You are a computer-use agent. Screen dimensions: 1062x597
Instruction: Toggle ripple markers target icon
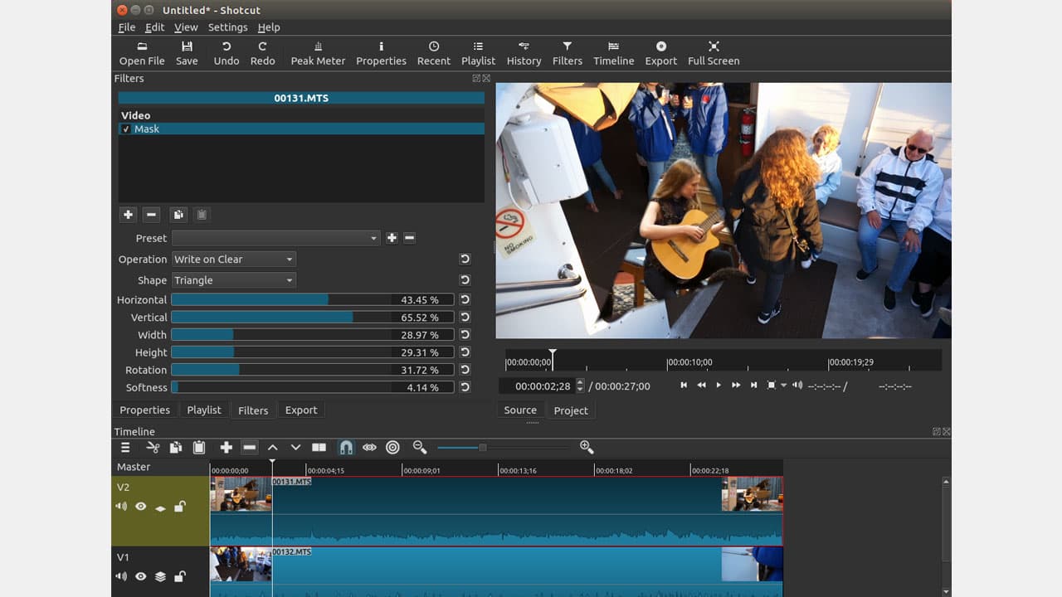click(x=392, y=447)
